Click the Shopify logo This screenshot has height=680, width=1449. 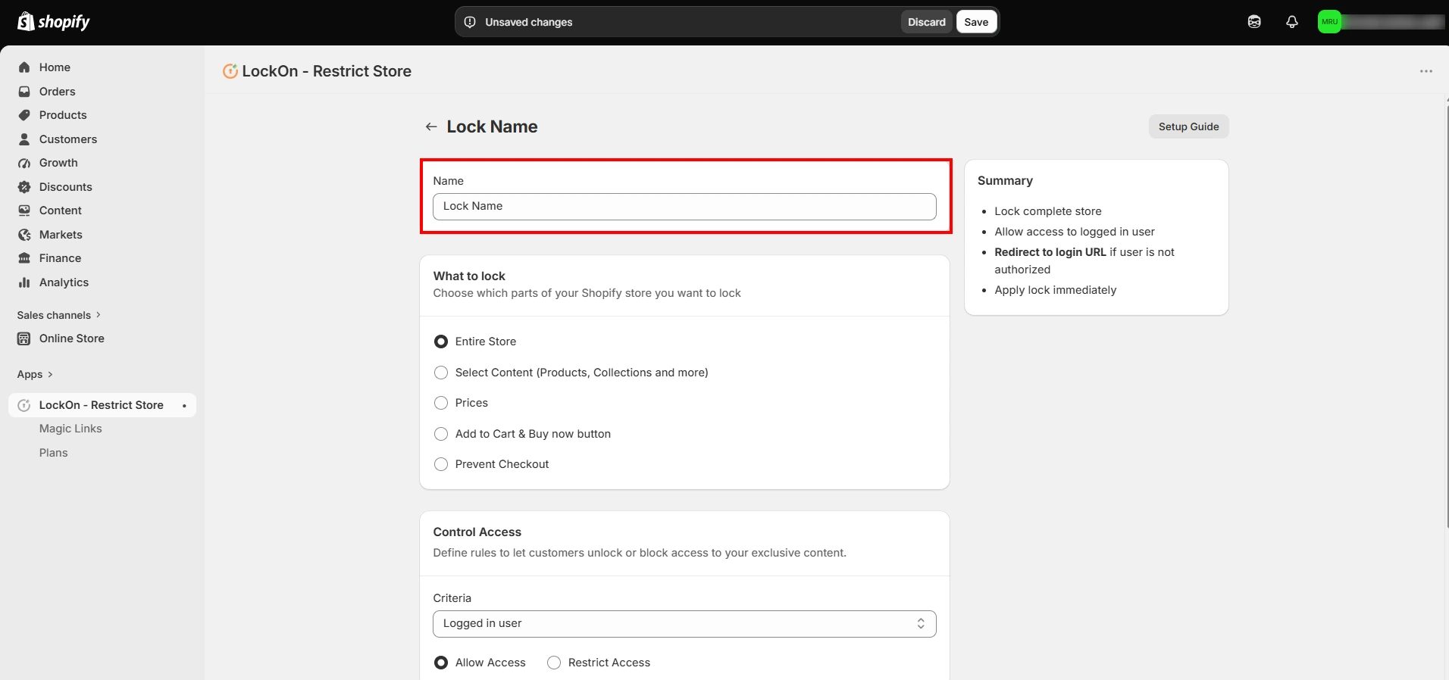pos(53,22)
